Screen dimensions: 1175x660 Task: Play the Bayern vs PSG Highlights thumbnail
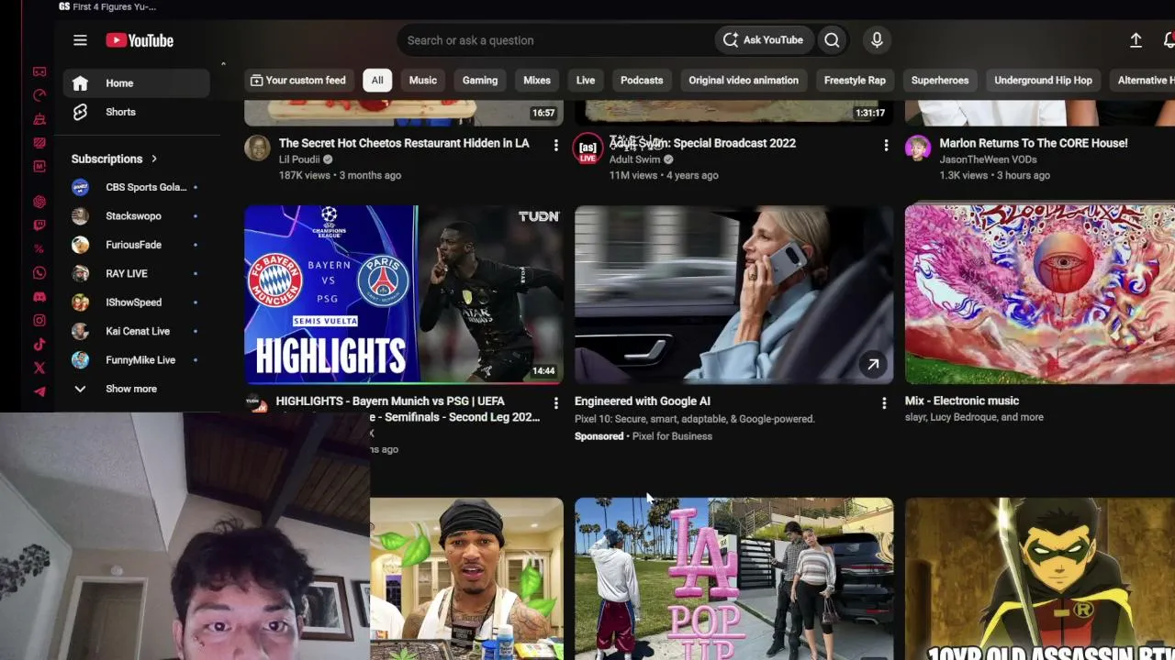404,294
